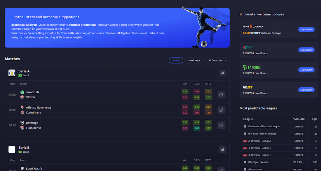Click the Tips column header
Screen dimensions: 321x171
click(x=314, y=119)
